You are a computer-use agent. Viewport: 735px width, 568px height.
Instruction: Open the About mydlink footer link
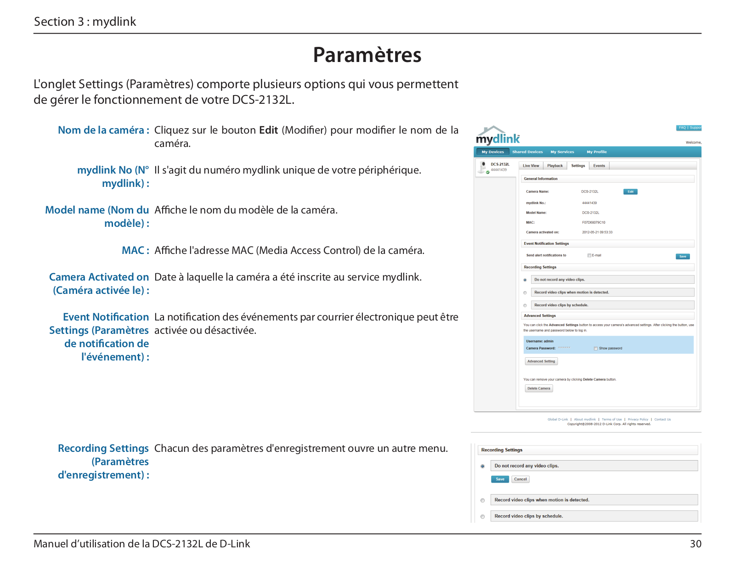[x=585, y=420]
